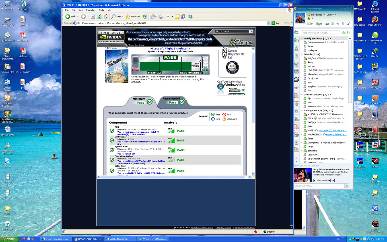This screenshot has width=387, height=242.
Task: Open the Recycle Bin desktop icon
Action: [x=7, y=225]
